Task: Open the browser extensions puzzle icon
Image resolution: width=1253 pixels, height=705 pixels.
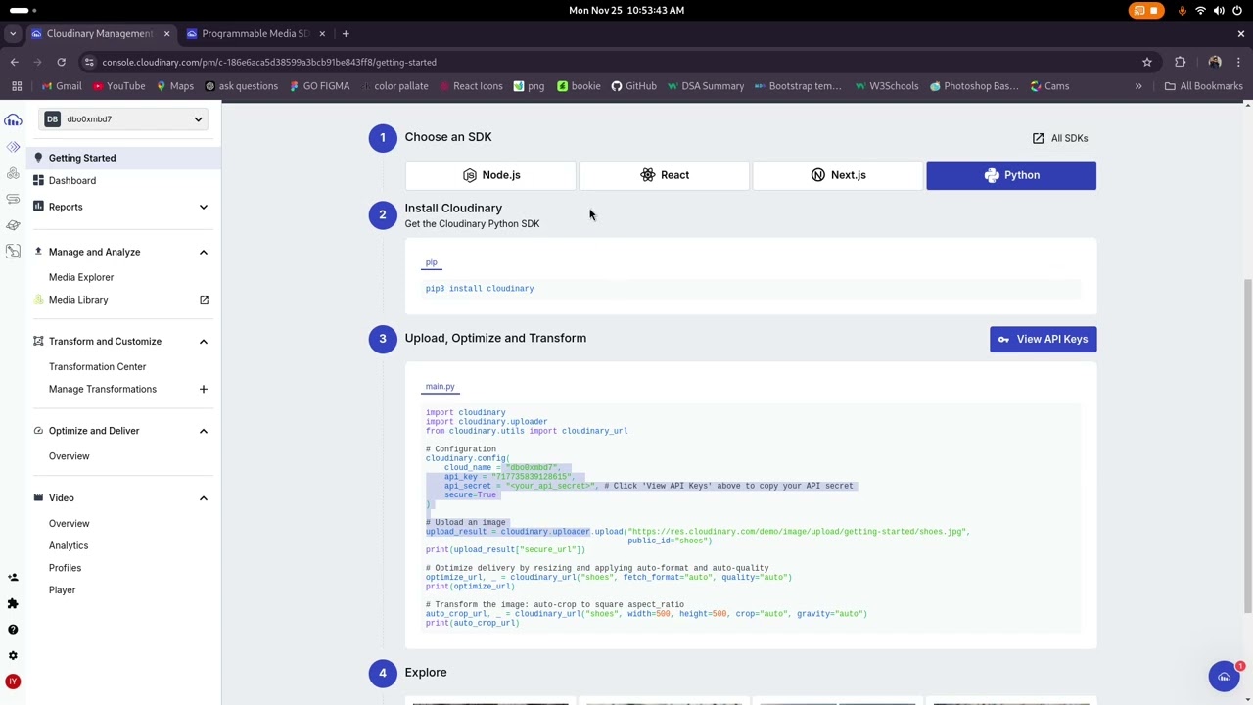Action: coord(1180,62)
